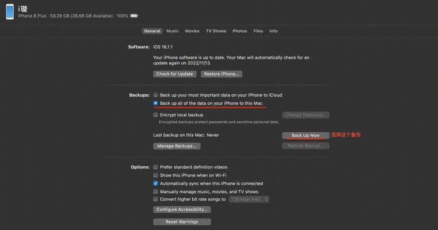438x230 pixels.
Task: Select back up to iCloud radio option
Action: [x=155, y=95]
